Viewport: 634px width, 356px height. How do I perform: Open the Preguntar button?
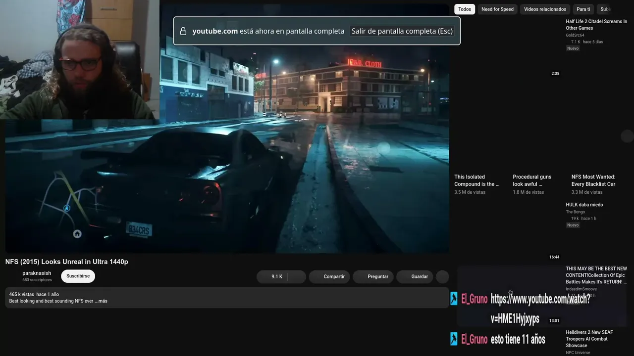pyautogui.click(x=373, y=277)
